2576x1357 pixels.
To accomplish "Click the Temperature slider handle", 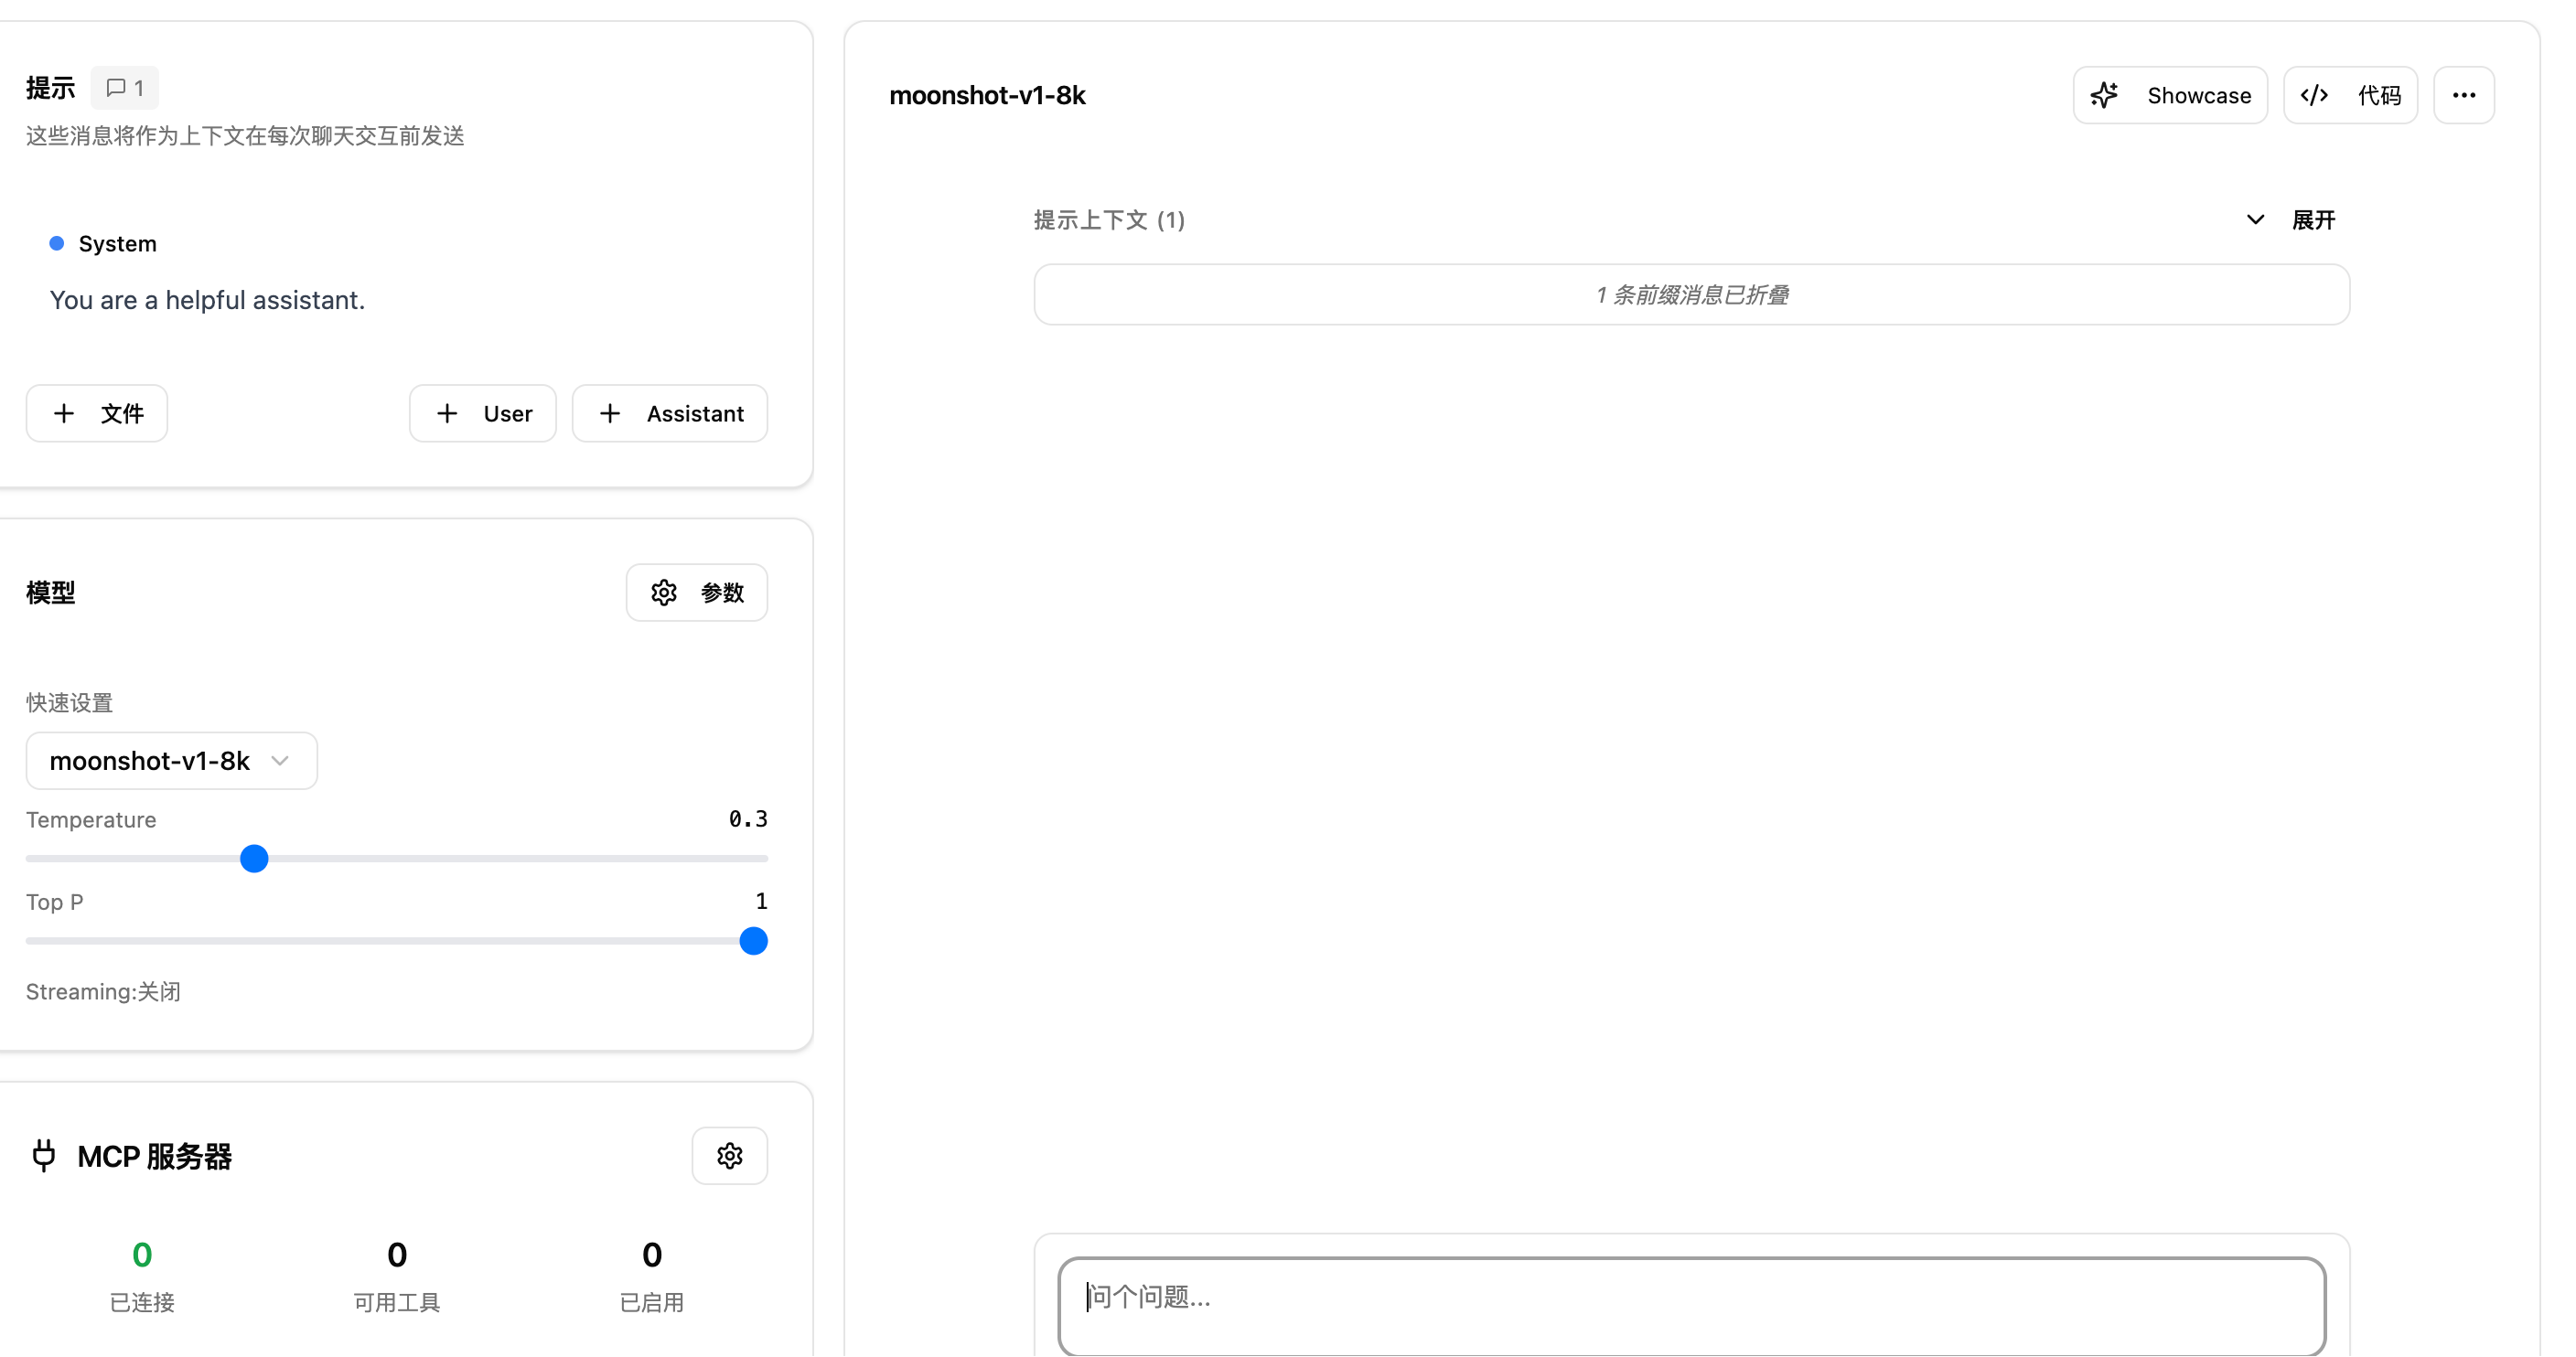I will coord(254,859).
